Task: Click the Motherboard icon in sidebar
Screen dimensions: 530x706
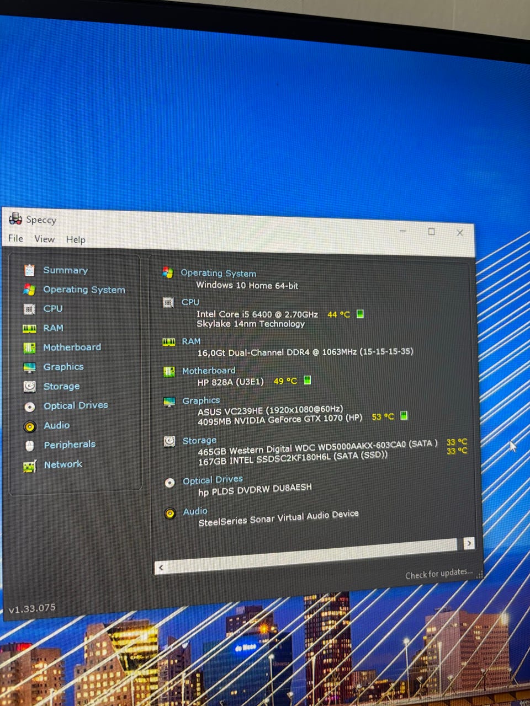Action: [x=29, y=347]
